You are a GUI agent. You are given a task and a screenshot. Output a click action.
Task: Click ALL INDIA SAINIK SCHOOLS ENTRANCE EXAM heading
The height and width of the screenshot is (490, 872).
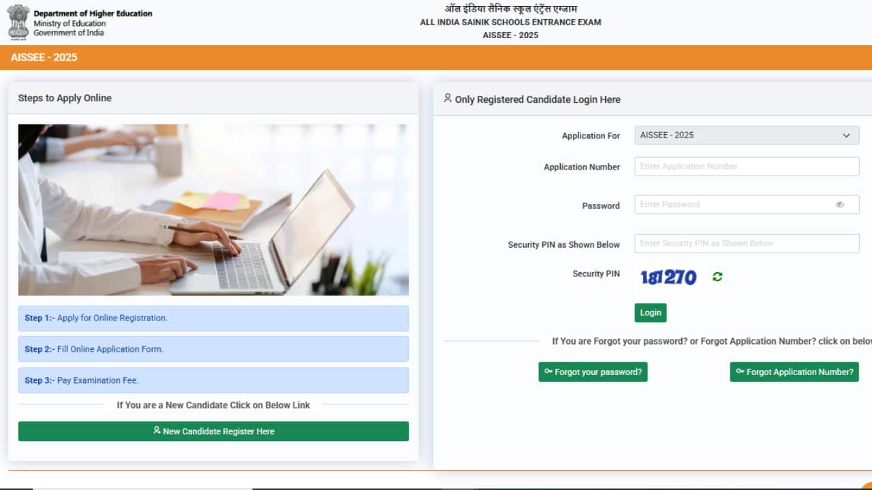(511, 22)
